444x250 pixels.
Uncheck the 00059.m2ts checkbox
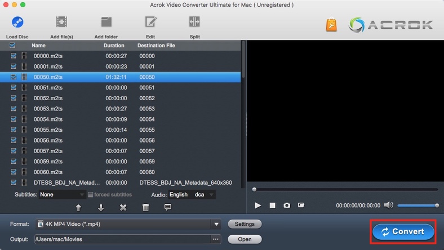point(14,162)
